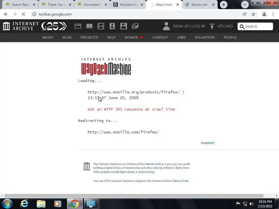The width and height of the screenshot is (279, 209).
Task: Click the horizontal scrollbar
Action: click(134, 196)
